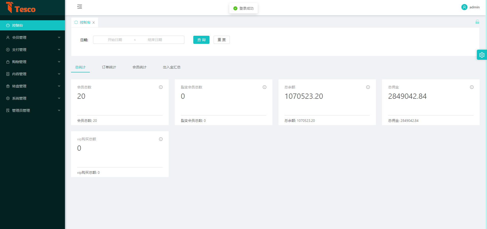The width and height of the screenshot is (487, 229).
Task: Click the admin username text
Action: point(475,7)
